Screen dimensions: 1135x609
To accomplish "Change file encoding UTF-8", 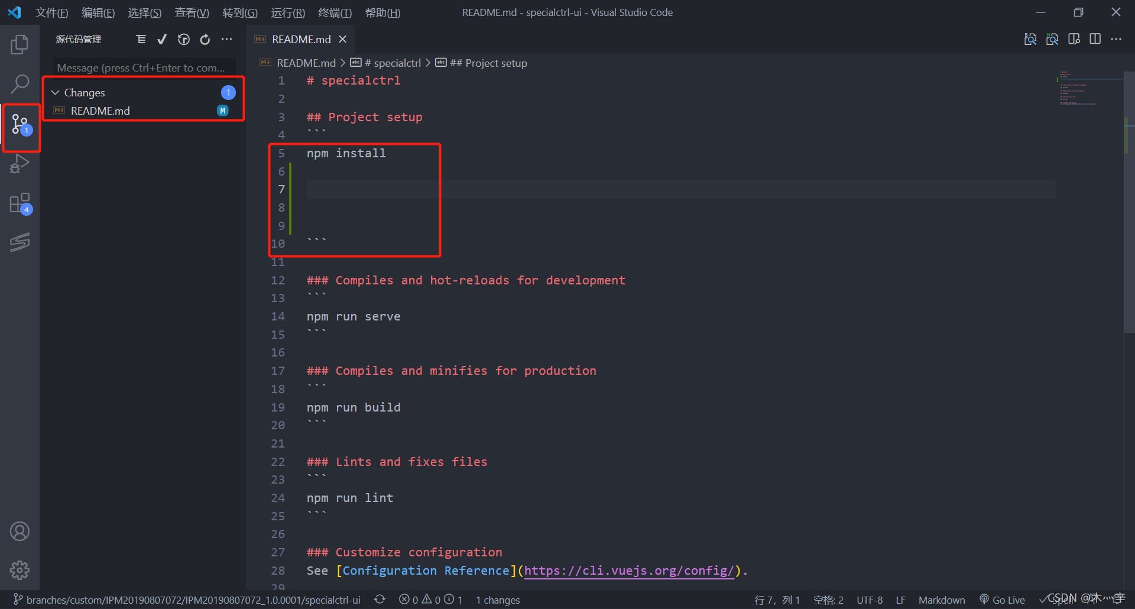I will click(870, 600).
